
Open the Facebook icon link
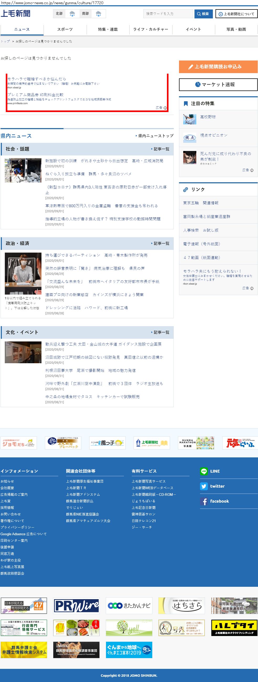(x=204, y=501)
